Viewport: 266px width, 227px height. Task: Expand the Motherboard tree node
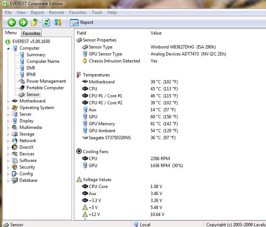pyautogui.click(x=8, y=101)
